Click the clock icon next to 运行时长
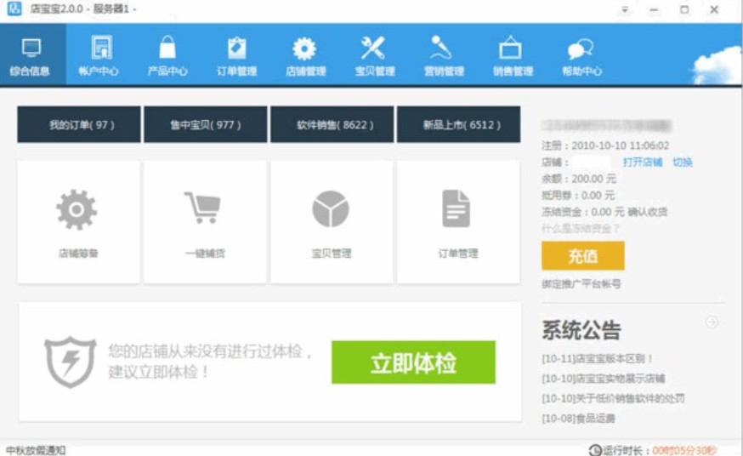Screen dimensions: 743x456 point(595,450)
